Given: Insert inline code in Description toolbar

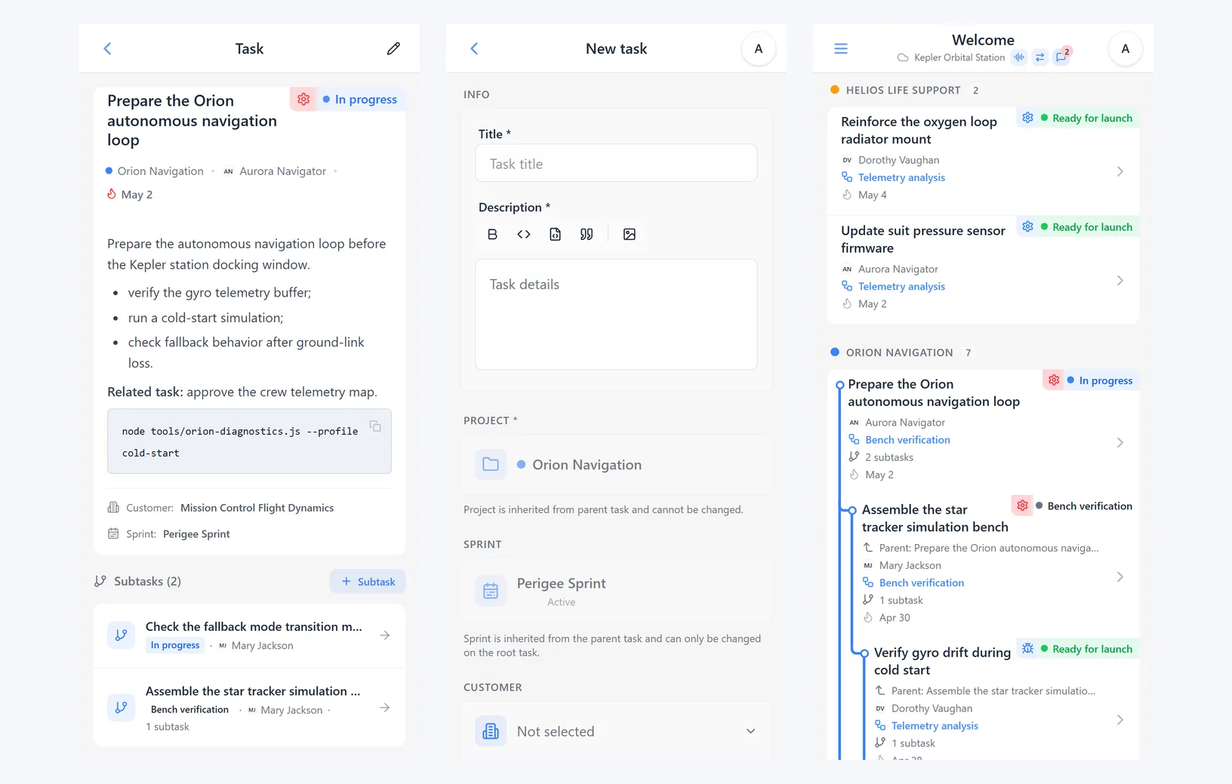Looking at the screenshot, I should tap(524, 235).
